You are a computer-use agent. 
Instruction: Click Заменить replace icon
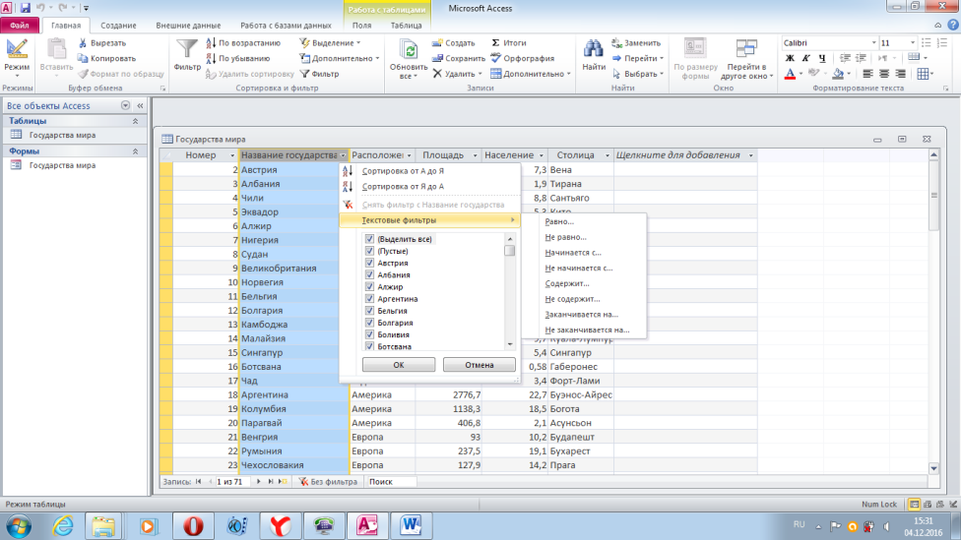coord(616,42)
